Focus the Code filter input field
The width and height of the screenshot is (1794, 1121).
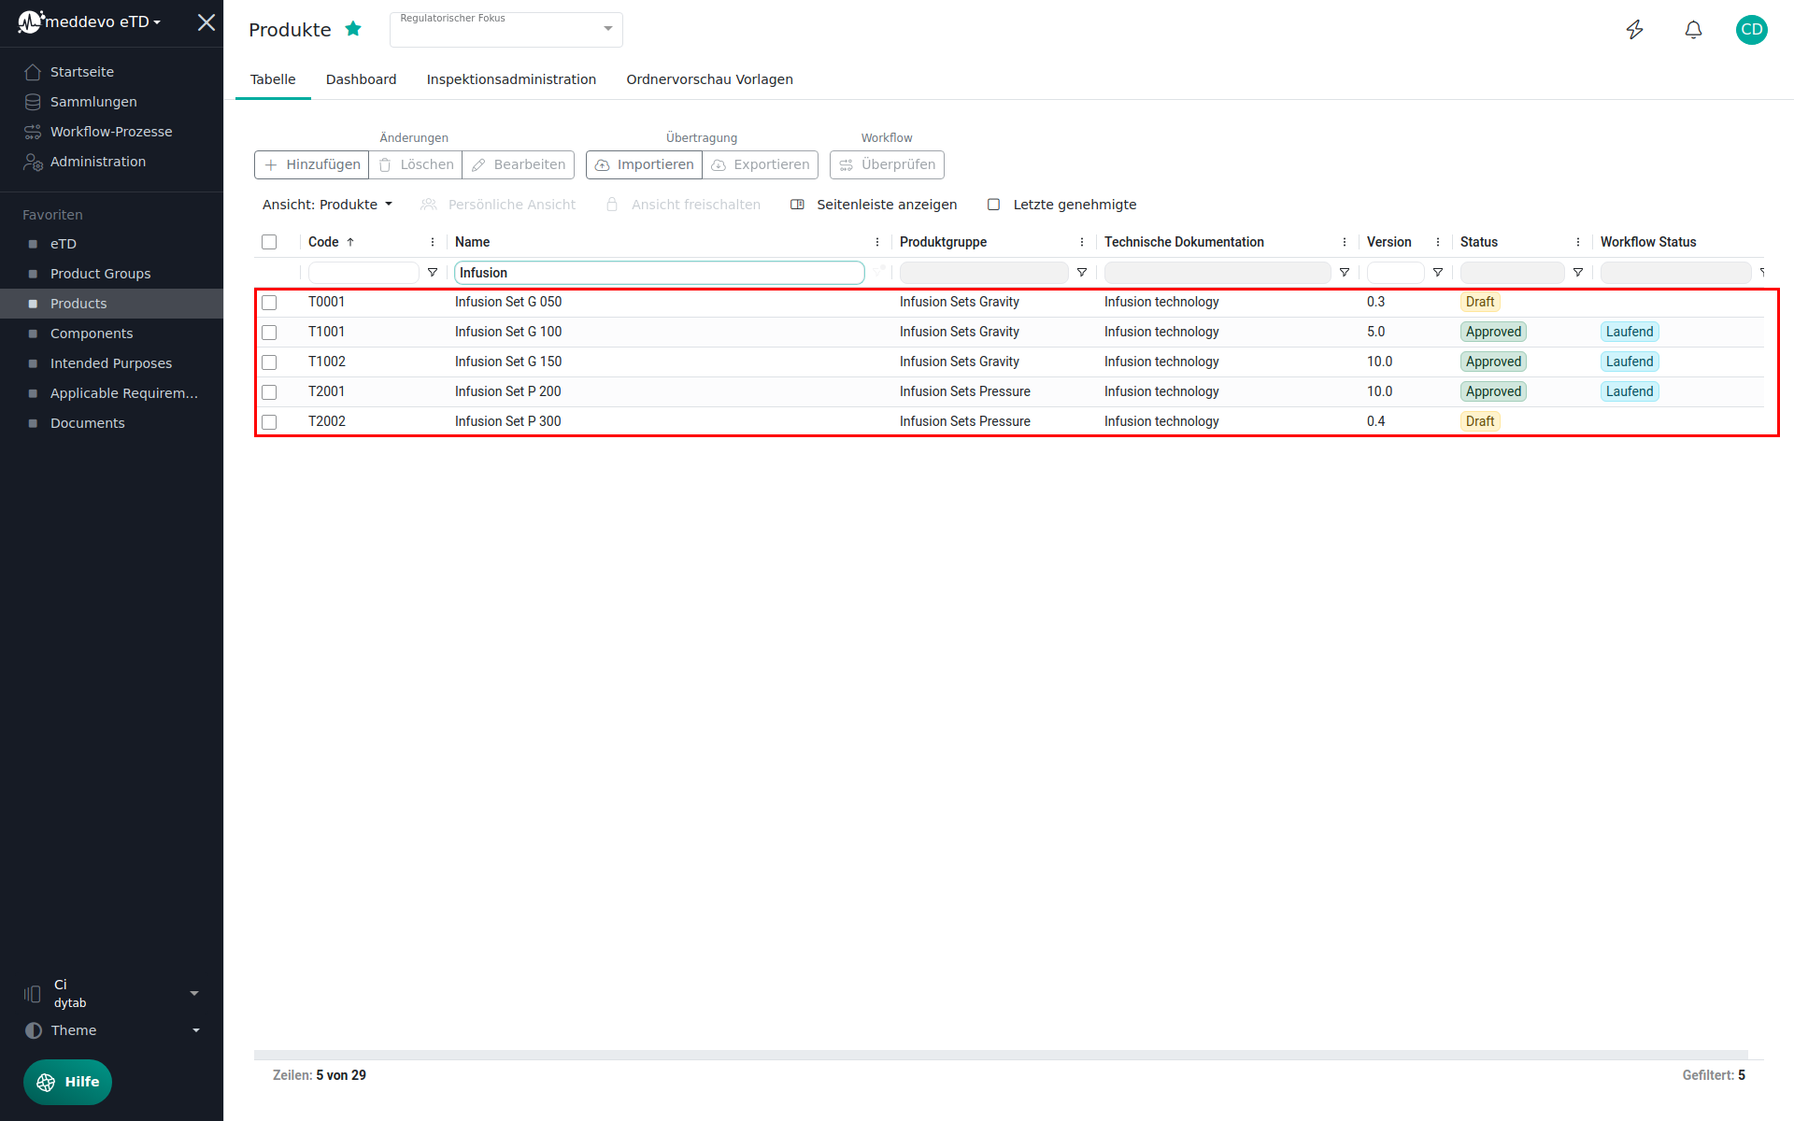(x=363, y=273)
